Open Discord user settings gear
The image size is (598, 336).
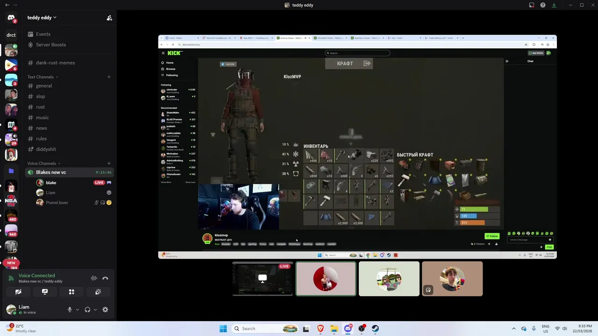pos(105,309)
